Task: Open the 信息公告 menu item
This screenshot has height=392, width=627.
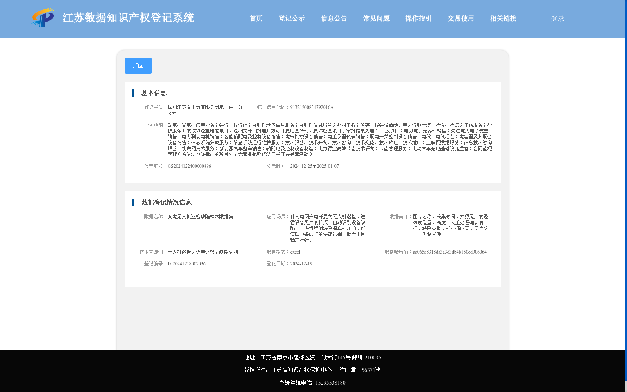Action: pyautogui.click(x=334, y=18)
